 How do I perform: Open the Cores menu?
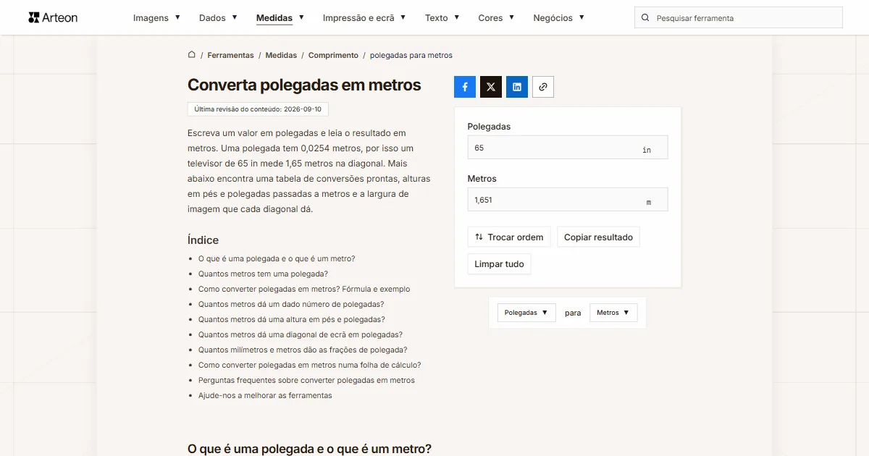[496, 18]
